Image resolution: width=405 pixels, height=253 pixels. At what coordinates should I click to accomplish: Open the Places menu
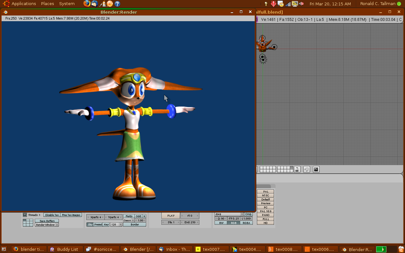coord(47,4)
